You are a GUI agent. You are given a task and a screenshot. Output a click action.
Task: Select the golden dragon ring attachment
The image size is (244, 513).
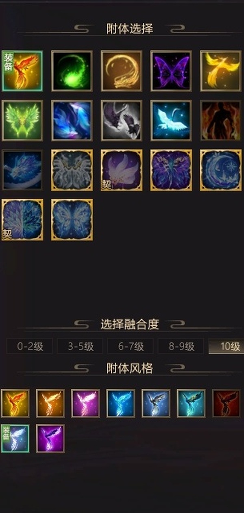(122, 71)
